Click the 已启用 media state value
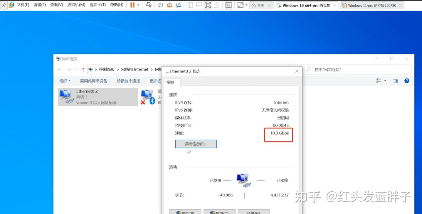Viewport: 422px width, 214px height. 283,118
